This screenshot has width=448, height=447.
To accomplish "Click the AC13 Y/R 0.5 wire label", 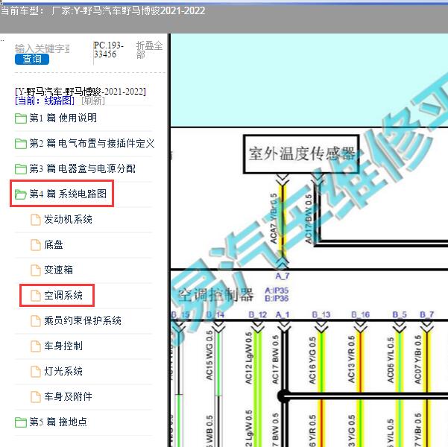I will click(x=351, y=359).
